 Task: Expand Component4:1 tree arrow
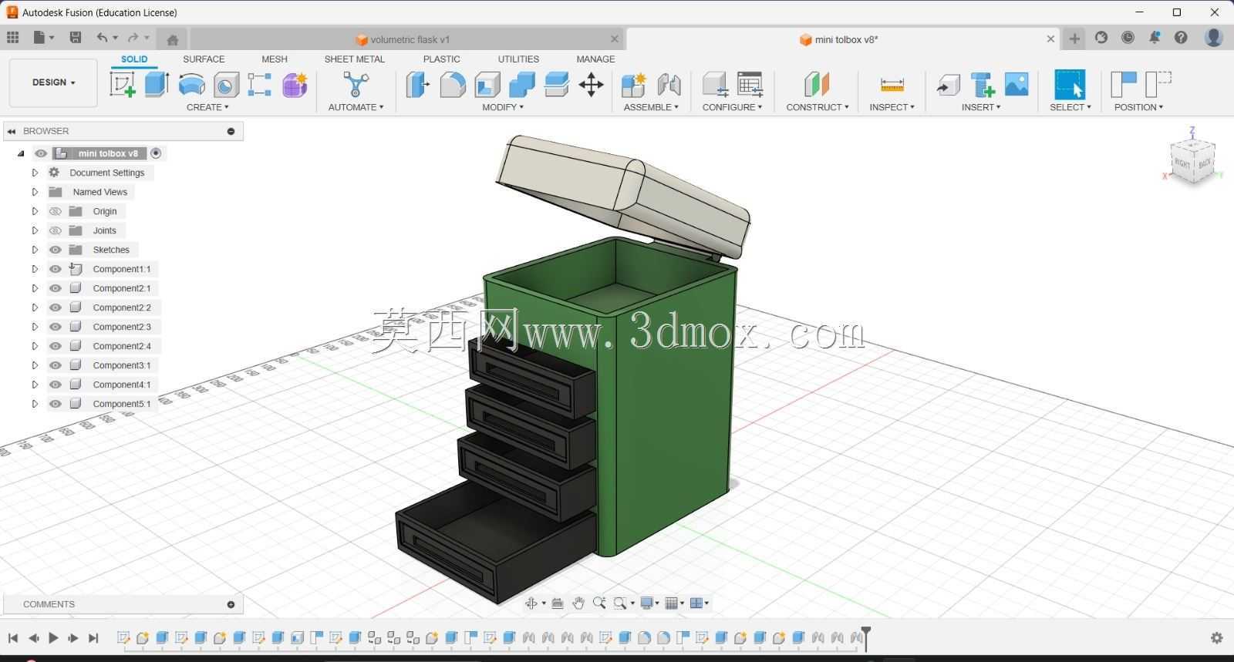35,385
